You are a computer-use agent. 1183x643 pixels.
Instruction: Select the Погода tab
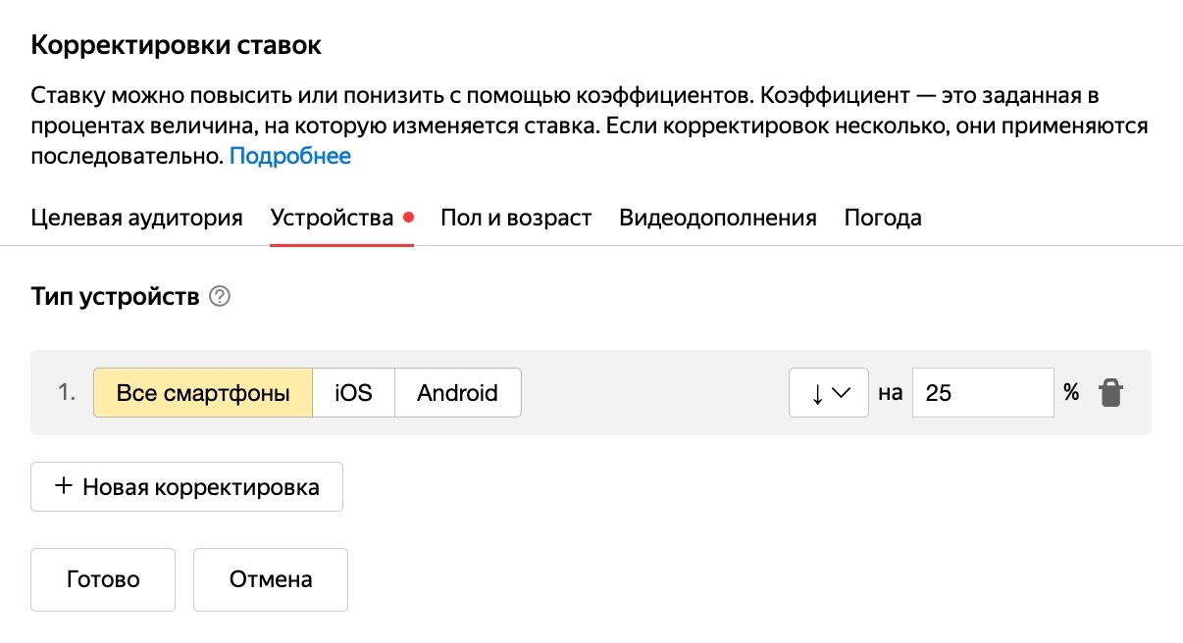882,217
